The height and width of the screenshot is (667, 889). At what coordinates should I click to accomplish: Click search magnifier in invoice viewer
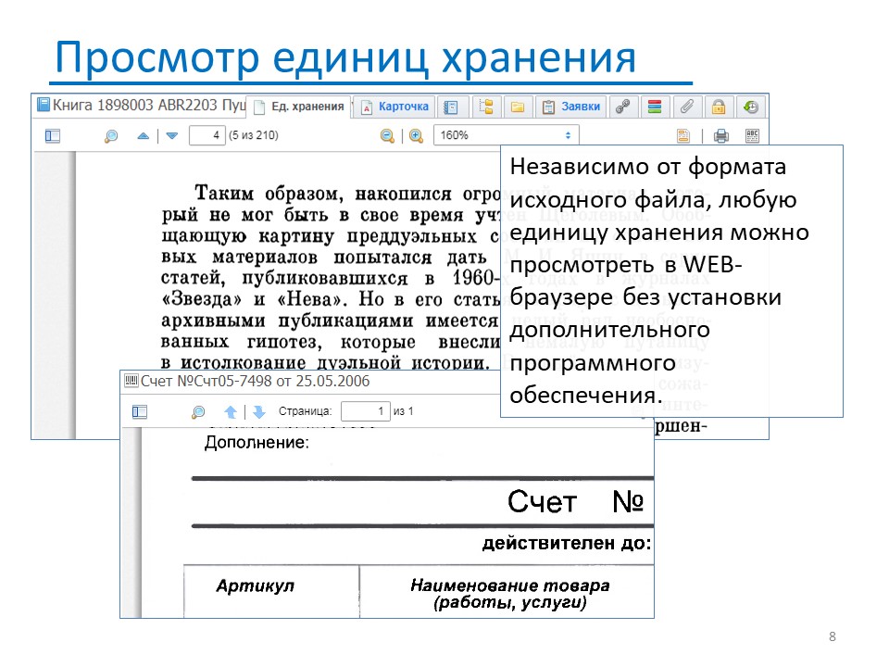[198, 411]
